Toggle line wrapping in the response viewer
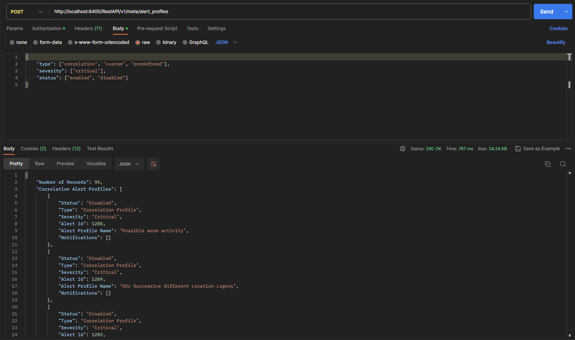The image size is (575, 340). click(153, 164)
